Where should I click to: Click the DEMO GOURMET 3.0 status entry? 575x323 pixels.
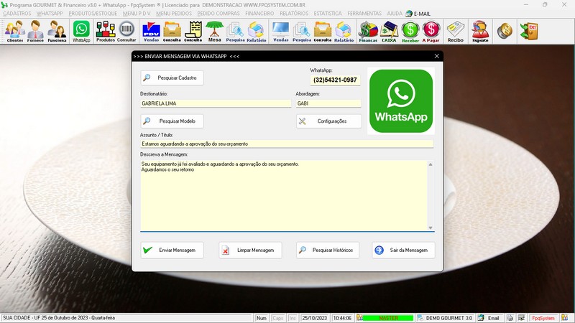445,318
